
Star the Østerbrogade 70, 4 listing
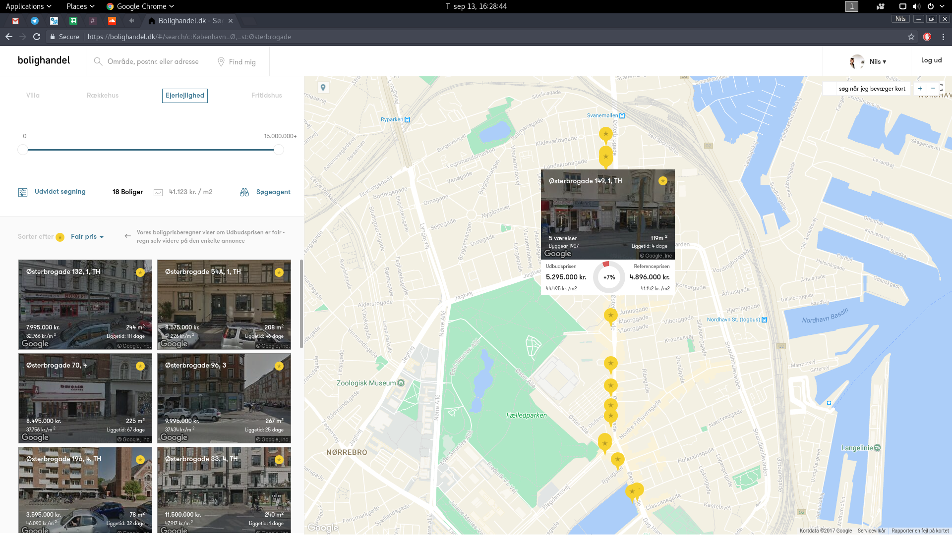(140, 366)
